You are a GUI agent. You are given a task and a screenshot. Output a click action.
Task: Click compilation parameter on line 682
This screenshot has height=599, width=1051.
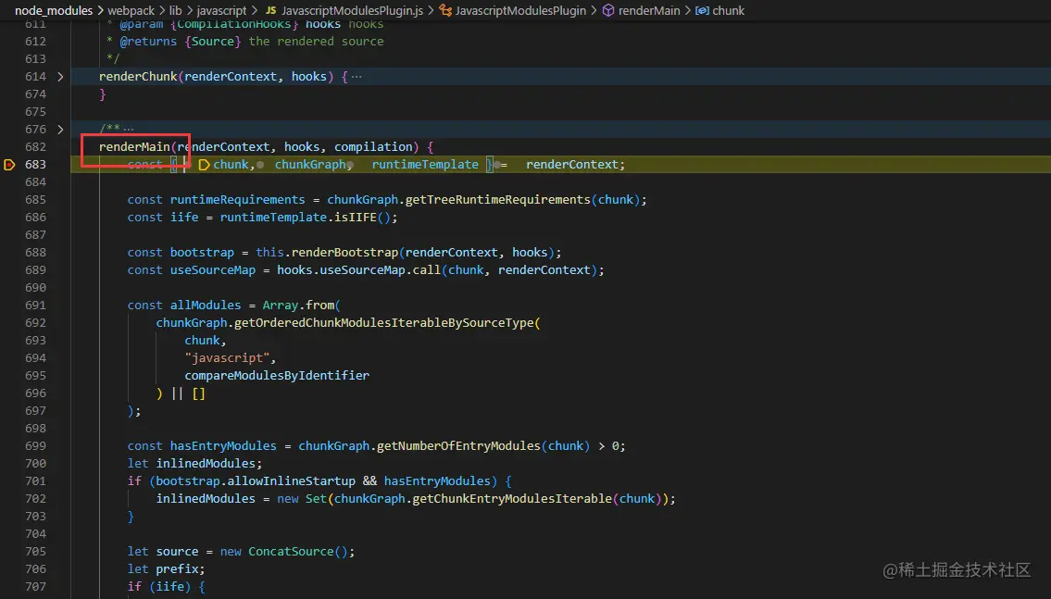(373, 146)
